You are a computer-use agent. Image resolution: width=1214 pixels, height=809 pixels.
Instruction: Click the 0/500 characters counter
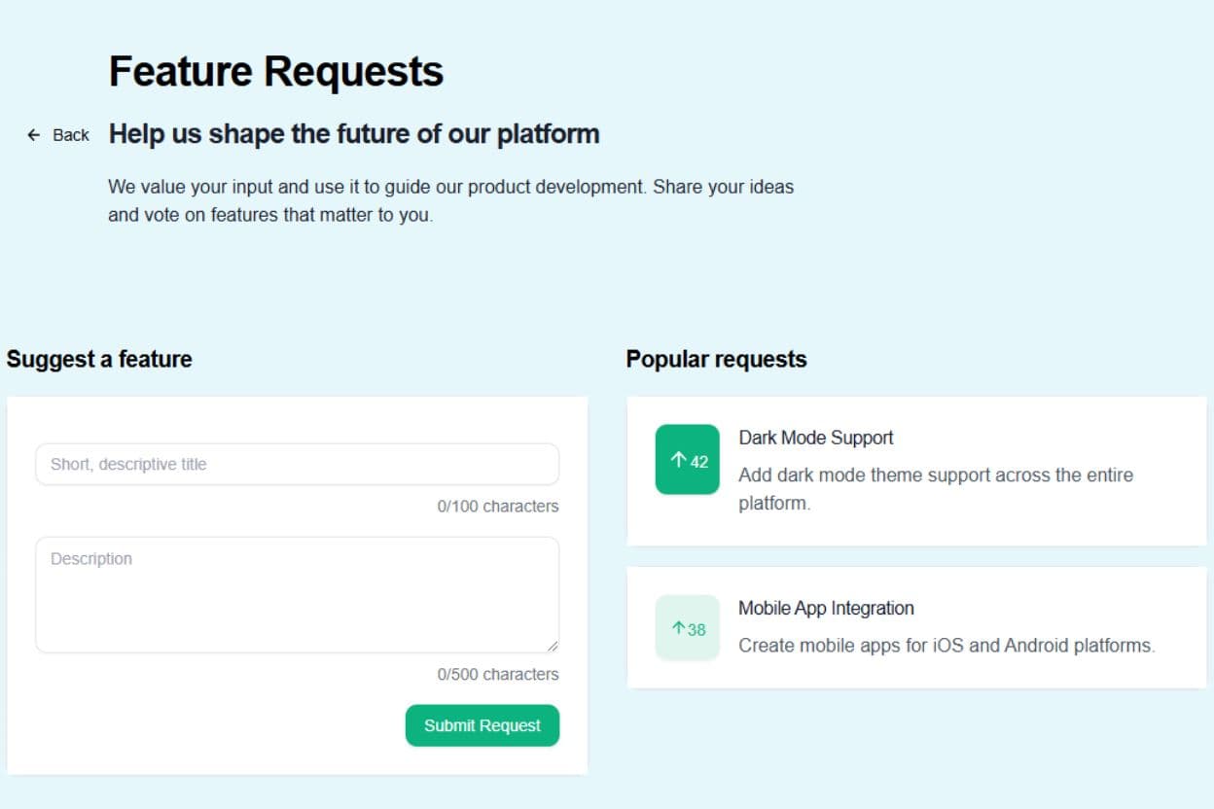499,674
